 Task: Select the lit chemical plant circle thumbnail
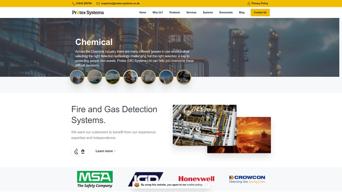130,77
